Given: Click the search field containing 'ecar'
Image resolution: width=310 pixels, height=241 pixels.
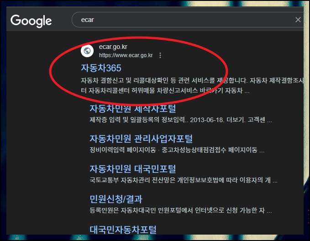Looking at the screenshot, I should click(188, 20).
